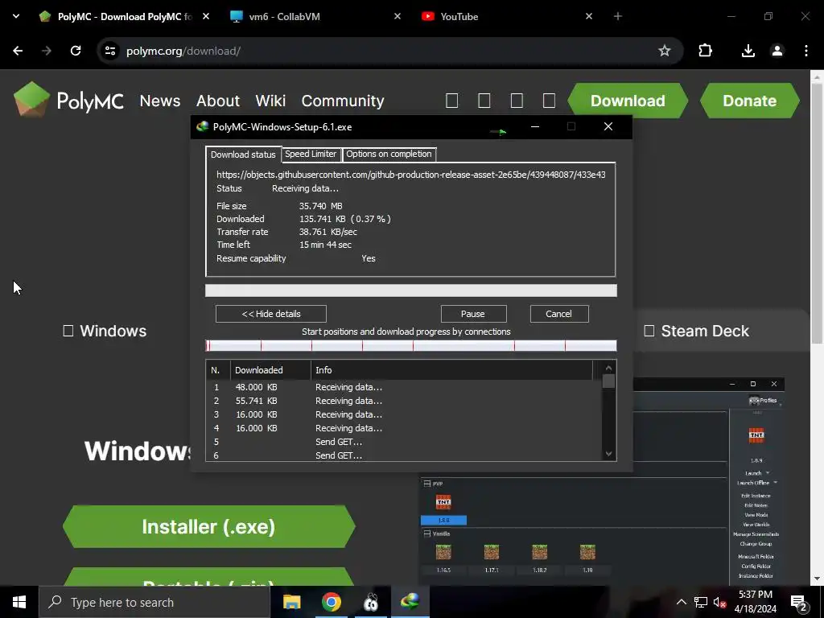The width and height of the screenshot is (824, 618).
Task: Open the News page link
Action: tap(160, 101)
